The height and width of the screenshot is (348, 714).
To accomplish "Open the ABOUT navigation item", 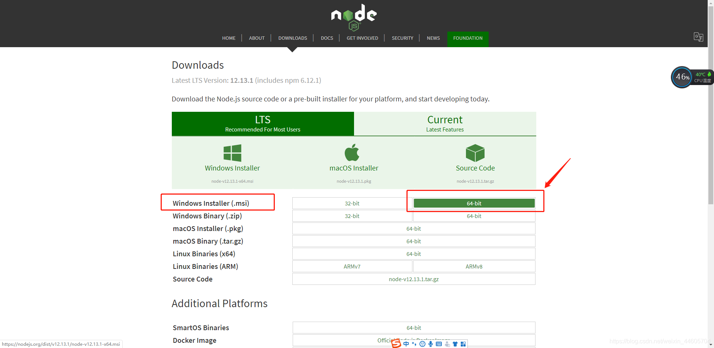I will (x=257, y=38).
